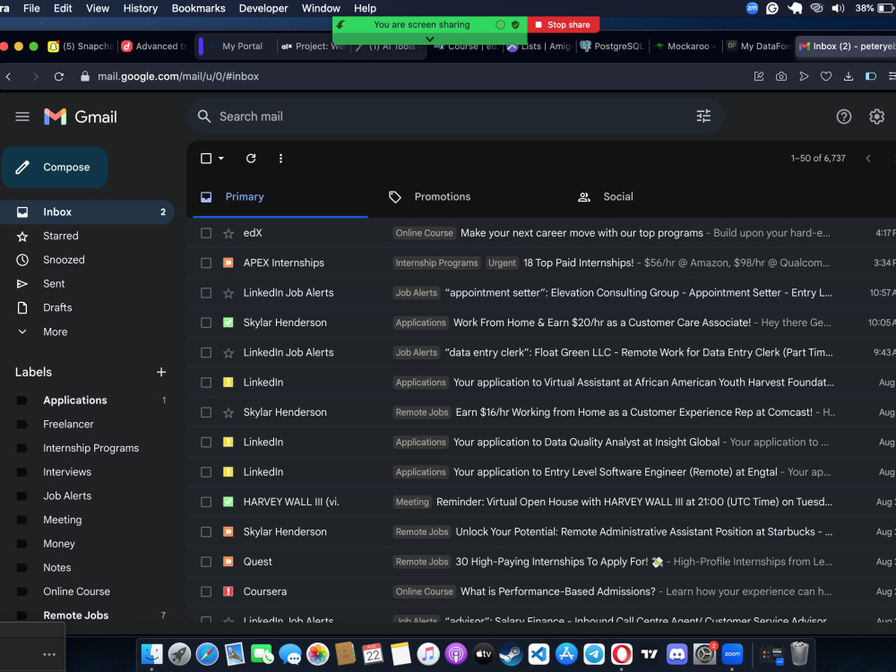Check the data entry clerk email checkbox

pyautogui.click(x=206, y=352)
